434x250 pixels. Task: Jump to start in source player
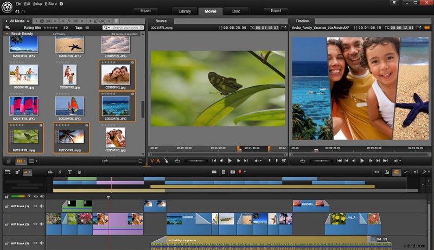click(x=214, y=161)
